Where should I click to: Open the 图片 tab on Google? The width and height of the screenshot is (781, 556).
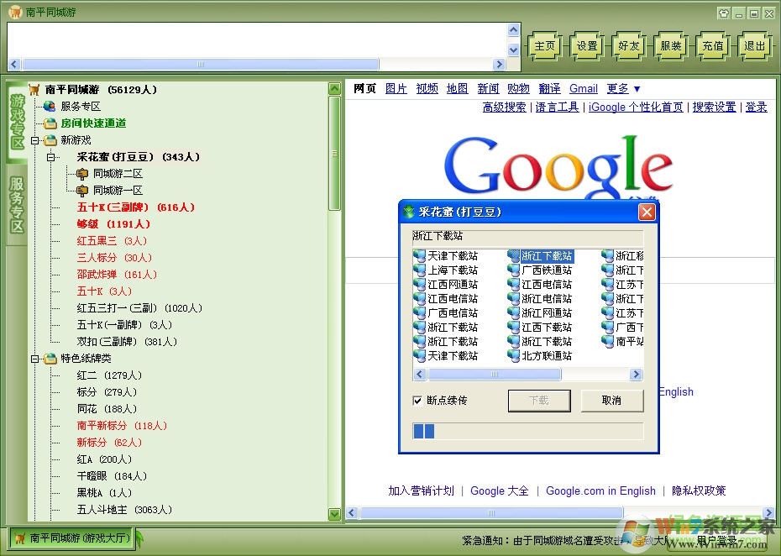click(x=396, y=88)
